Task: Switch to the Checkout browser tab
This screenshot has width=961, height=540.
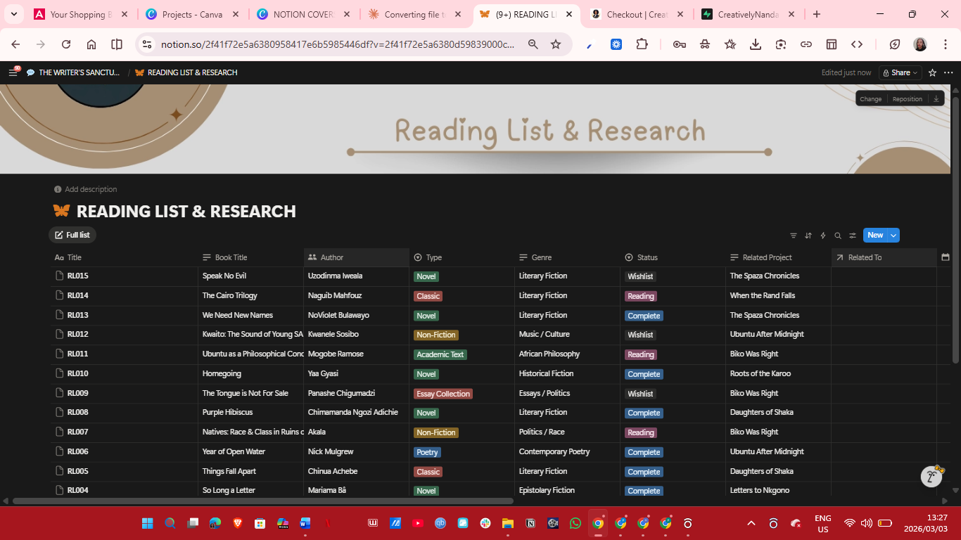Action: pos(632,13)
